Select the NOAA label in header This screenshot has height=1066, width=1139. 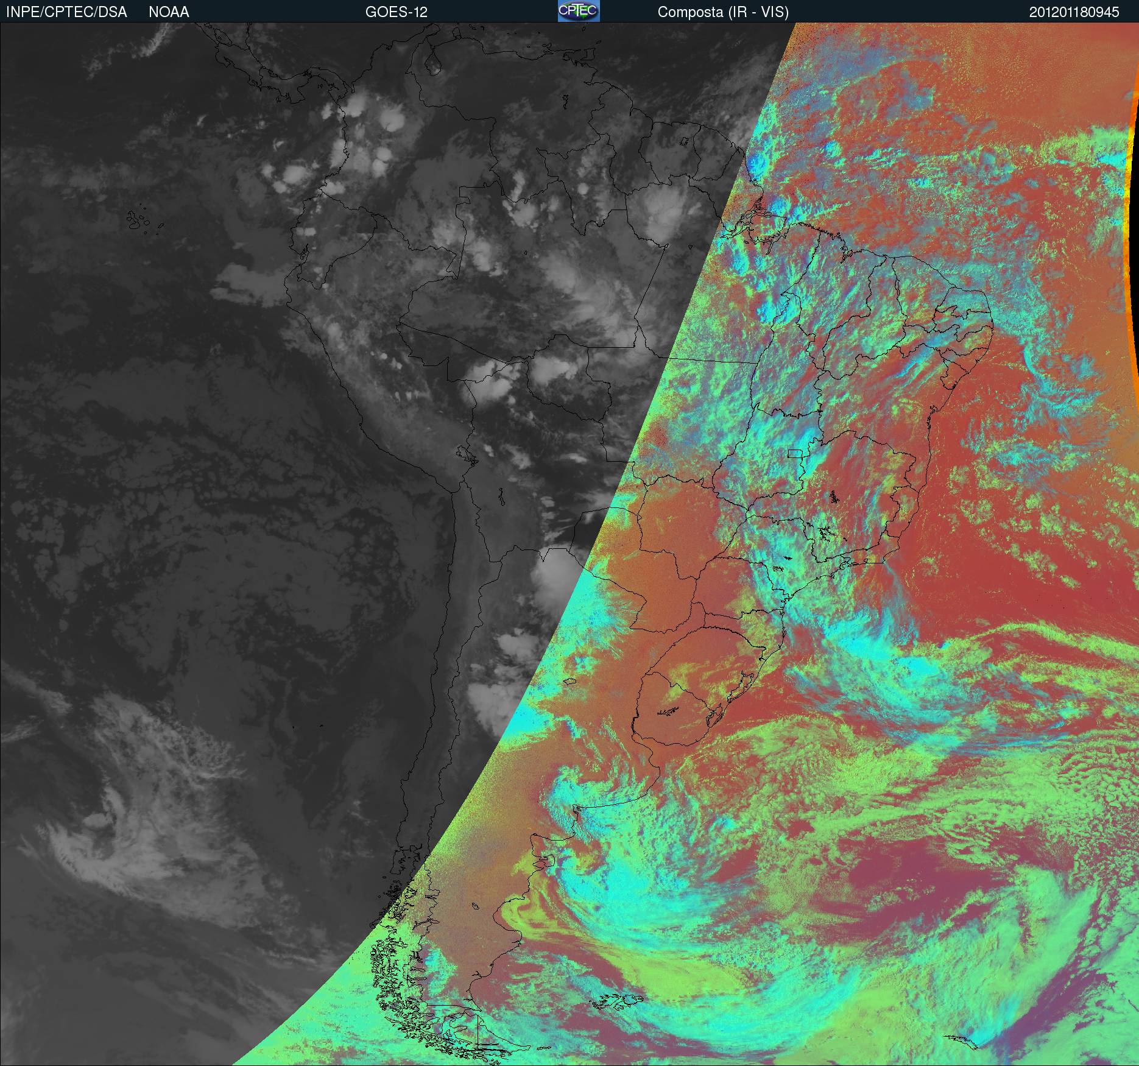(x=169, y=12)
